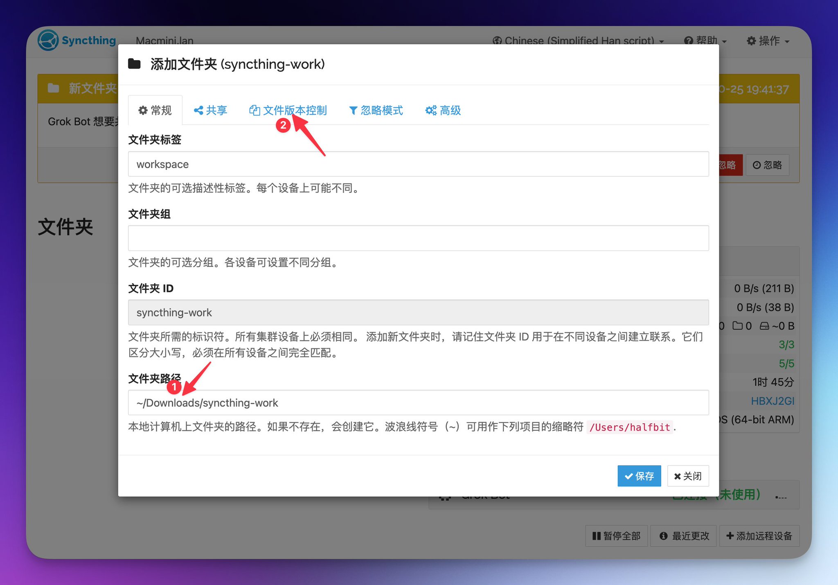
Task: Click the HBXJ2GI device ID link
Action: (x=772, y=401)
